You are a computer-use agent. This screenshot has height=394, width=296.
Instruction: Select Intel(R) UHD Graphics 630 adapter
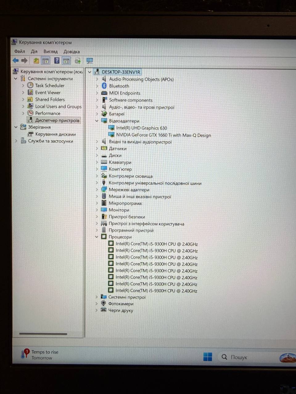click(x=142, y=128)
